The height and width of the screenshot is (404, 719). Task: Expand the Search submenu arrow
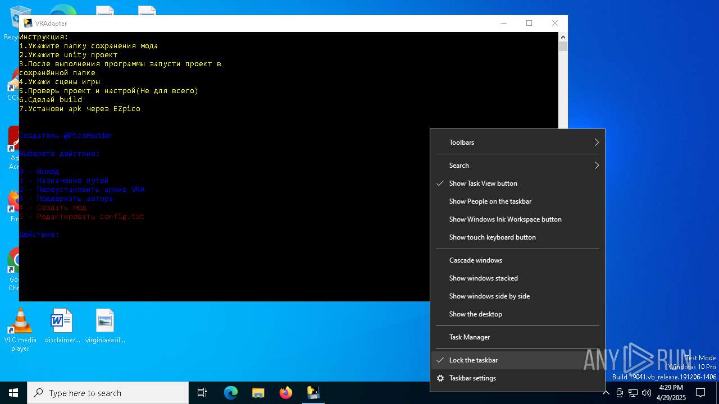tap(597, 166)
